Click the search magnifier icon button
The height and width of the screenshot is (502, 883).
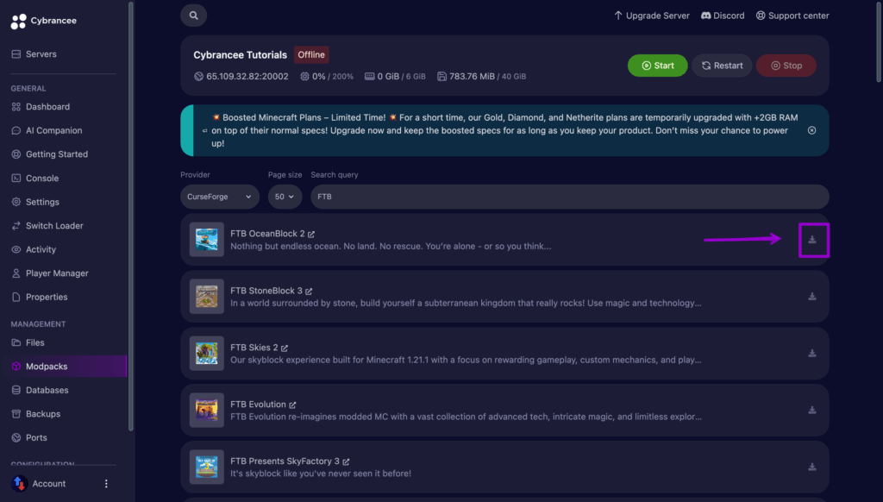[x=194, y=16]
